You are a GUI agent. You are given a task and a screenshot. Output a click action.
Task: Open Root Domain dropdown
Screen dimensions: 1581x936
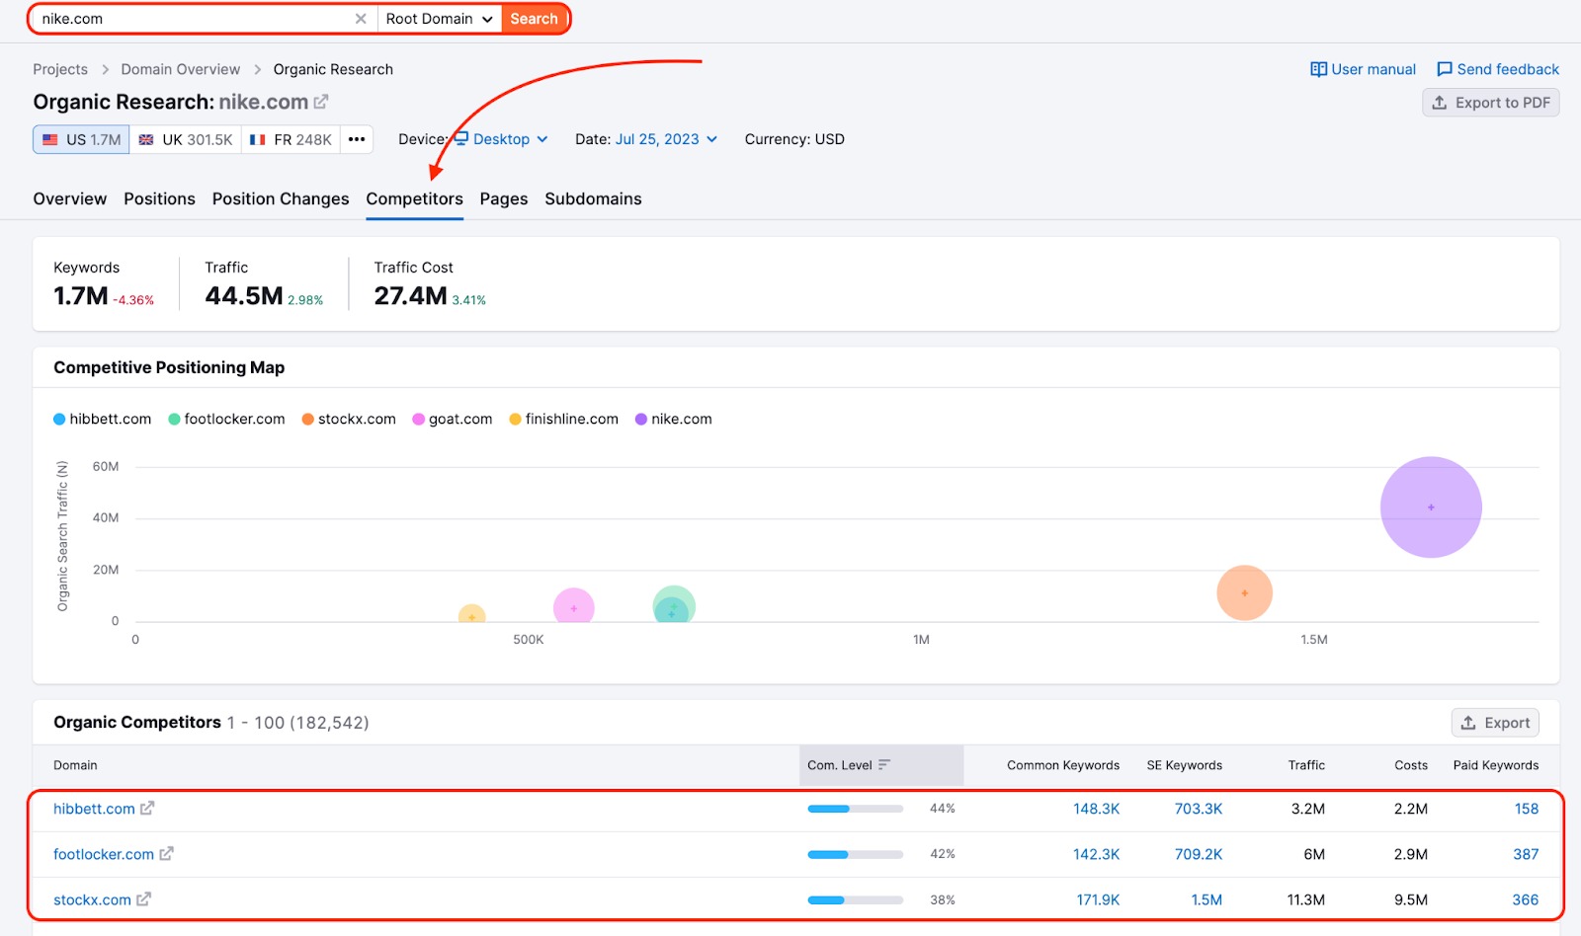[440, 19]
